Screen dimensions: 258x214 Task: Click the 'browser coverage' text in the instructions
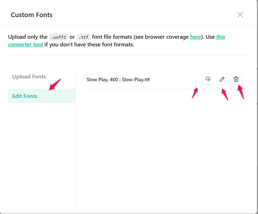(x=170, y=37)
